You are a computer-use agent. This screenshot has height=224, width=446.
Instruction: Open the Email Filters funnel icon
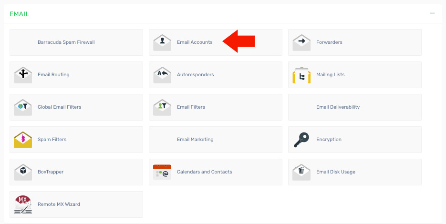click(162, 107)
